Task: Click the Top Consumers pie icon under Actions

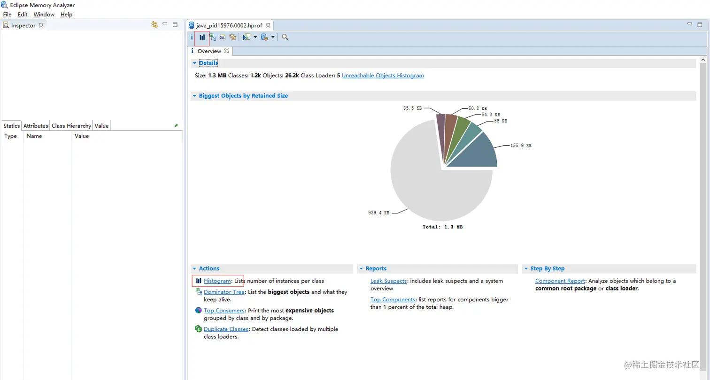Action: (199, 311)
